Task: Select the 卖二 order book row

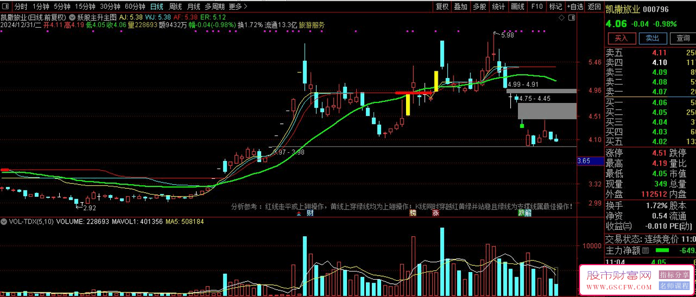Action: 650,82
